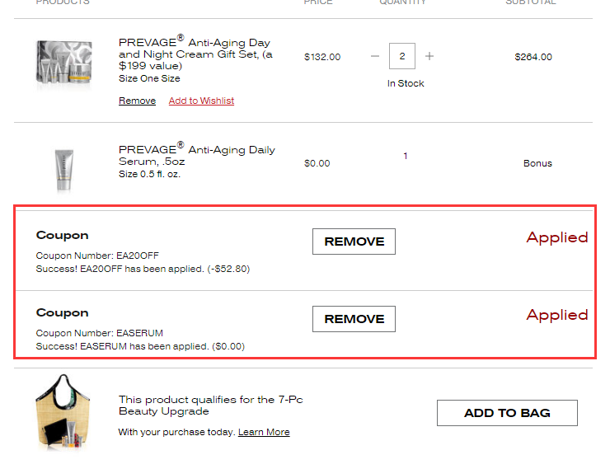Click the Bonus label for the serum
Viewport: 610px width, 469px height.
pos(537,163)
